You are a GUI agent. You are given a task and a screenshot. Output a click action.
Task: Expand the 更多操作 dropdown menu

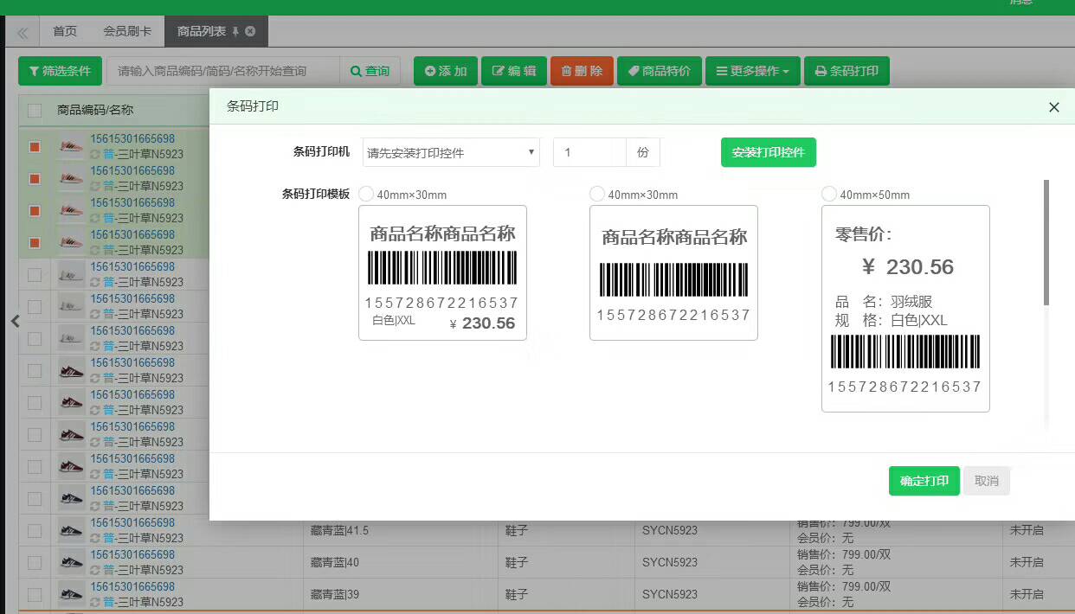(x=753, y=71)
